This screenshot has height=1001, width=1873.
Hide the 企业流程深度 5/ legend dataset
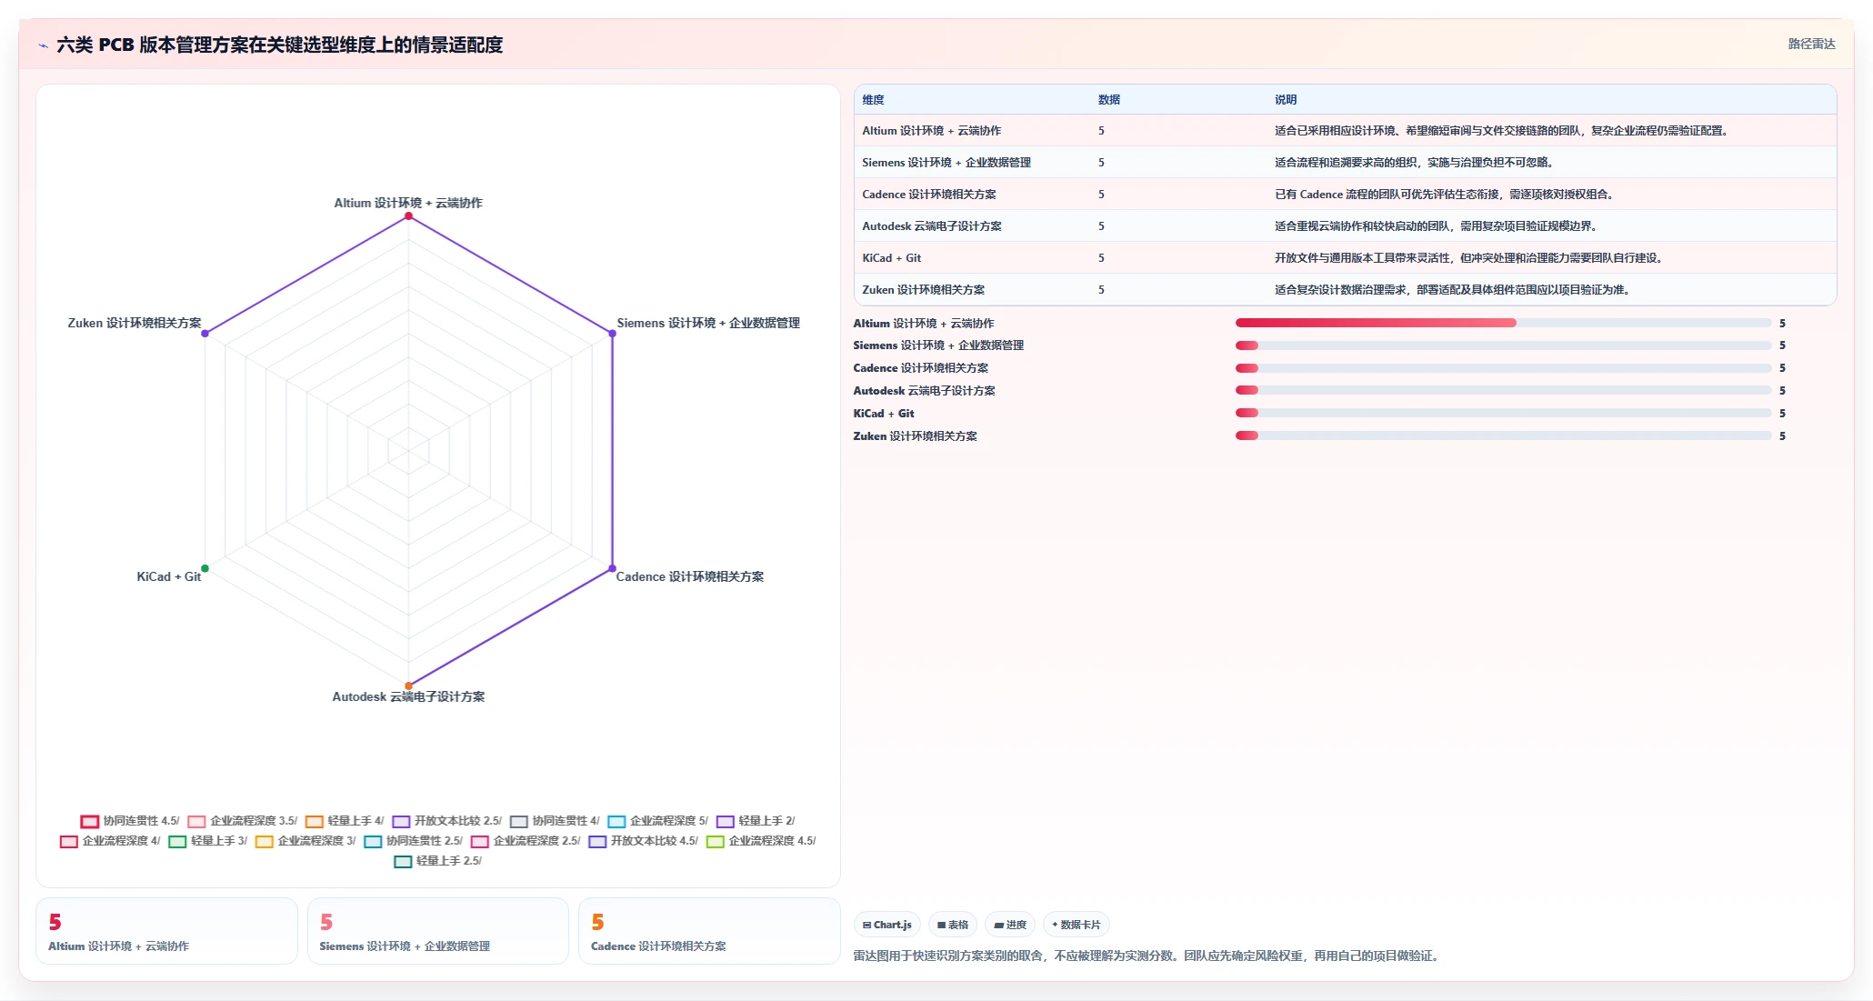(x=657, y=821)
